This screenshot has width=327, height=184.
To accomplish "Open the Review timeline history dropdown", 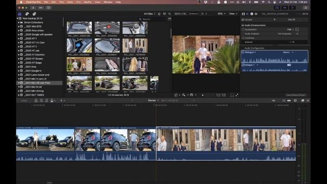I will coord(153,101).
